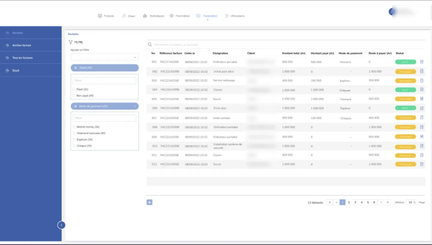Click the funnel FILTRE icon
This screenshot has height=245, width=432.
pos(70,42)
